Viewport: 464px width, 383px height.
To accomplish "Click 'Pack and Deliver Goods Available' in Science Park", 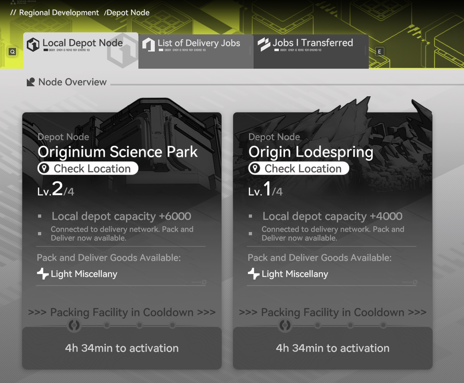I will [x=109, y=258].
